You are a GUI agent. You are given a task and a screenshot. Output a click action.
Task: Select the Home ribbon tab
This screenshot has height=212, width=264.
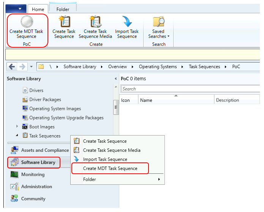coord(38,9)
